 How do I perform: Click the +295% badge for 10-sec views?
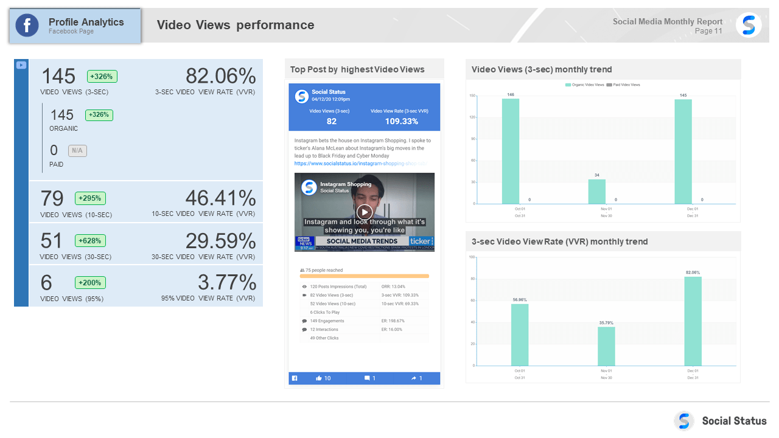coord(90,198)
